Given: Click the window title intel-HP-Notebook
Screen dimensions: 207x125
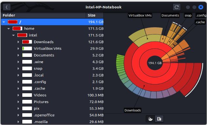Looking at the screenshot, I should tap(104, 7).
